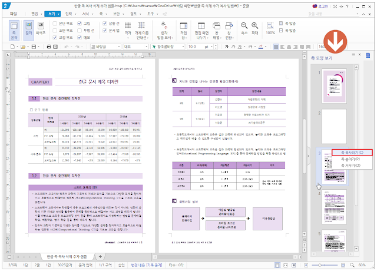Create a new document from the toolbar

point(12,47)
